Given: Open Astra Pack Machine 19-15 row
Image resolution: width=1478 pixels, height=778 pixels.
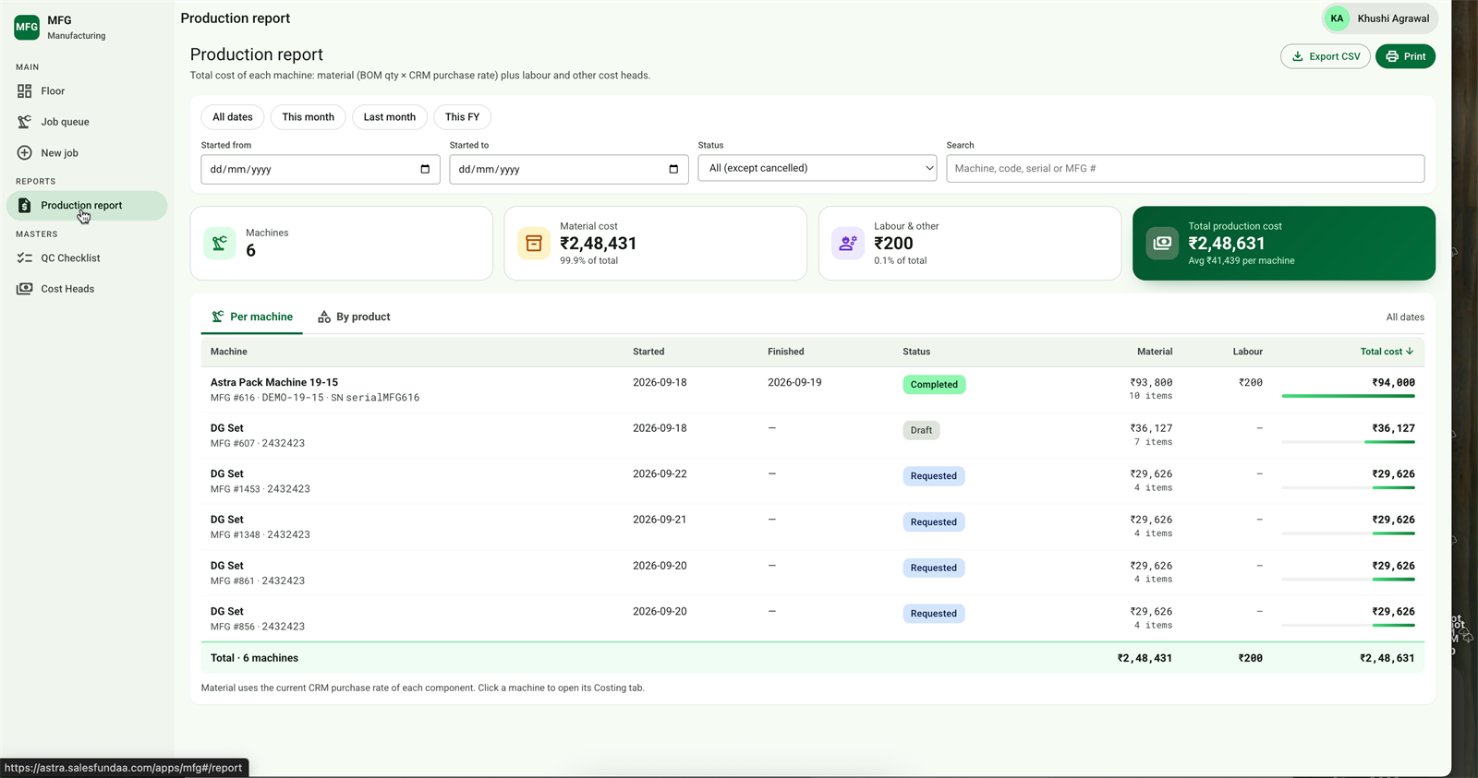Looking at the screenshot, I should pyautogui.click(x=813, y=389).
